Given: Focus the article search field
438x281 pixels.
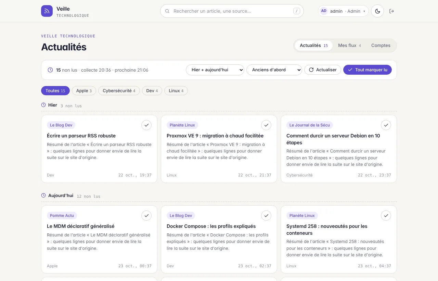Looking at the screenshot, I should [x=232, y=11].
